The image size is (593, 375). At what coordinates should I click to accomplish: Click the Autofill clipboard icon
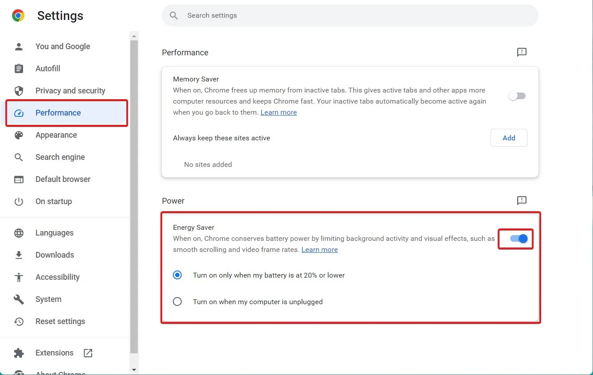tap(19, 69)
